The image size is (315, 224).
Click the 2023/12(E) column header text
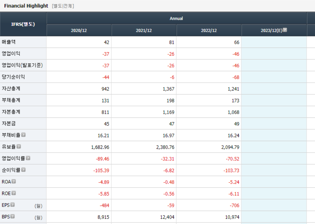pyautogui.click(x=271, y=30)
